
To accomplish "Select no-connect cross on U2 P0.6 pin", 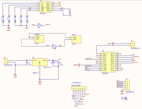I will point(97,56).
